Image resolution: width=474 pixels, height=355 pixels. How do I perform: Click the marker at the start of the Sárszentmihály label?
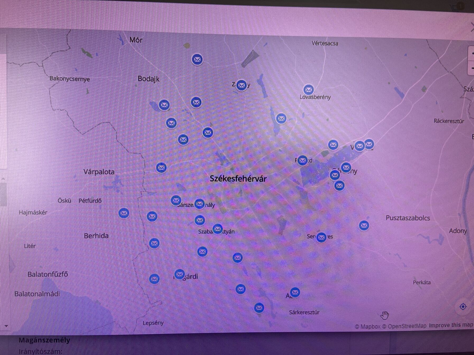pos(176,201)
